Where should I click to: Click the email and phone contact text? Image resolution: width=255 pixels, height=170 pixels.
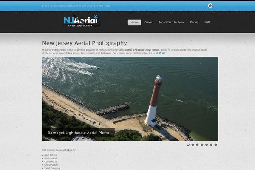click(x=76, y=6)
